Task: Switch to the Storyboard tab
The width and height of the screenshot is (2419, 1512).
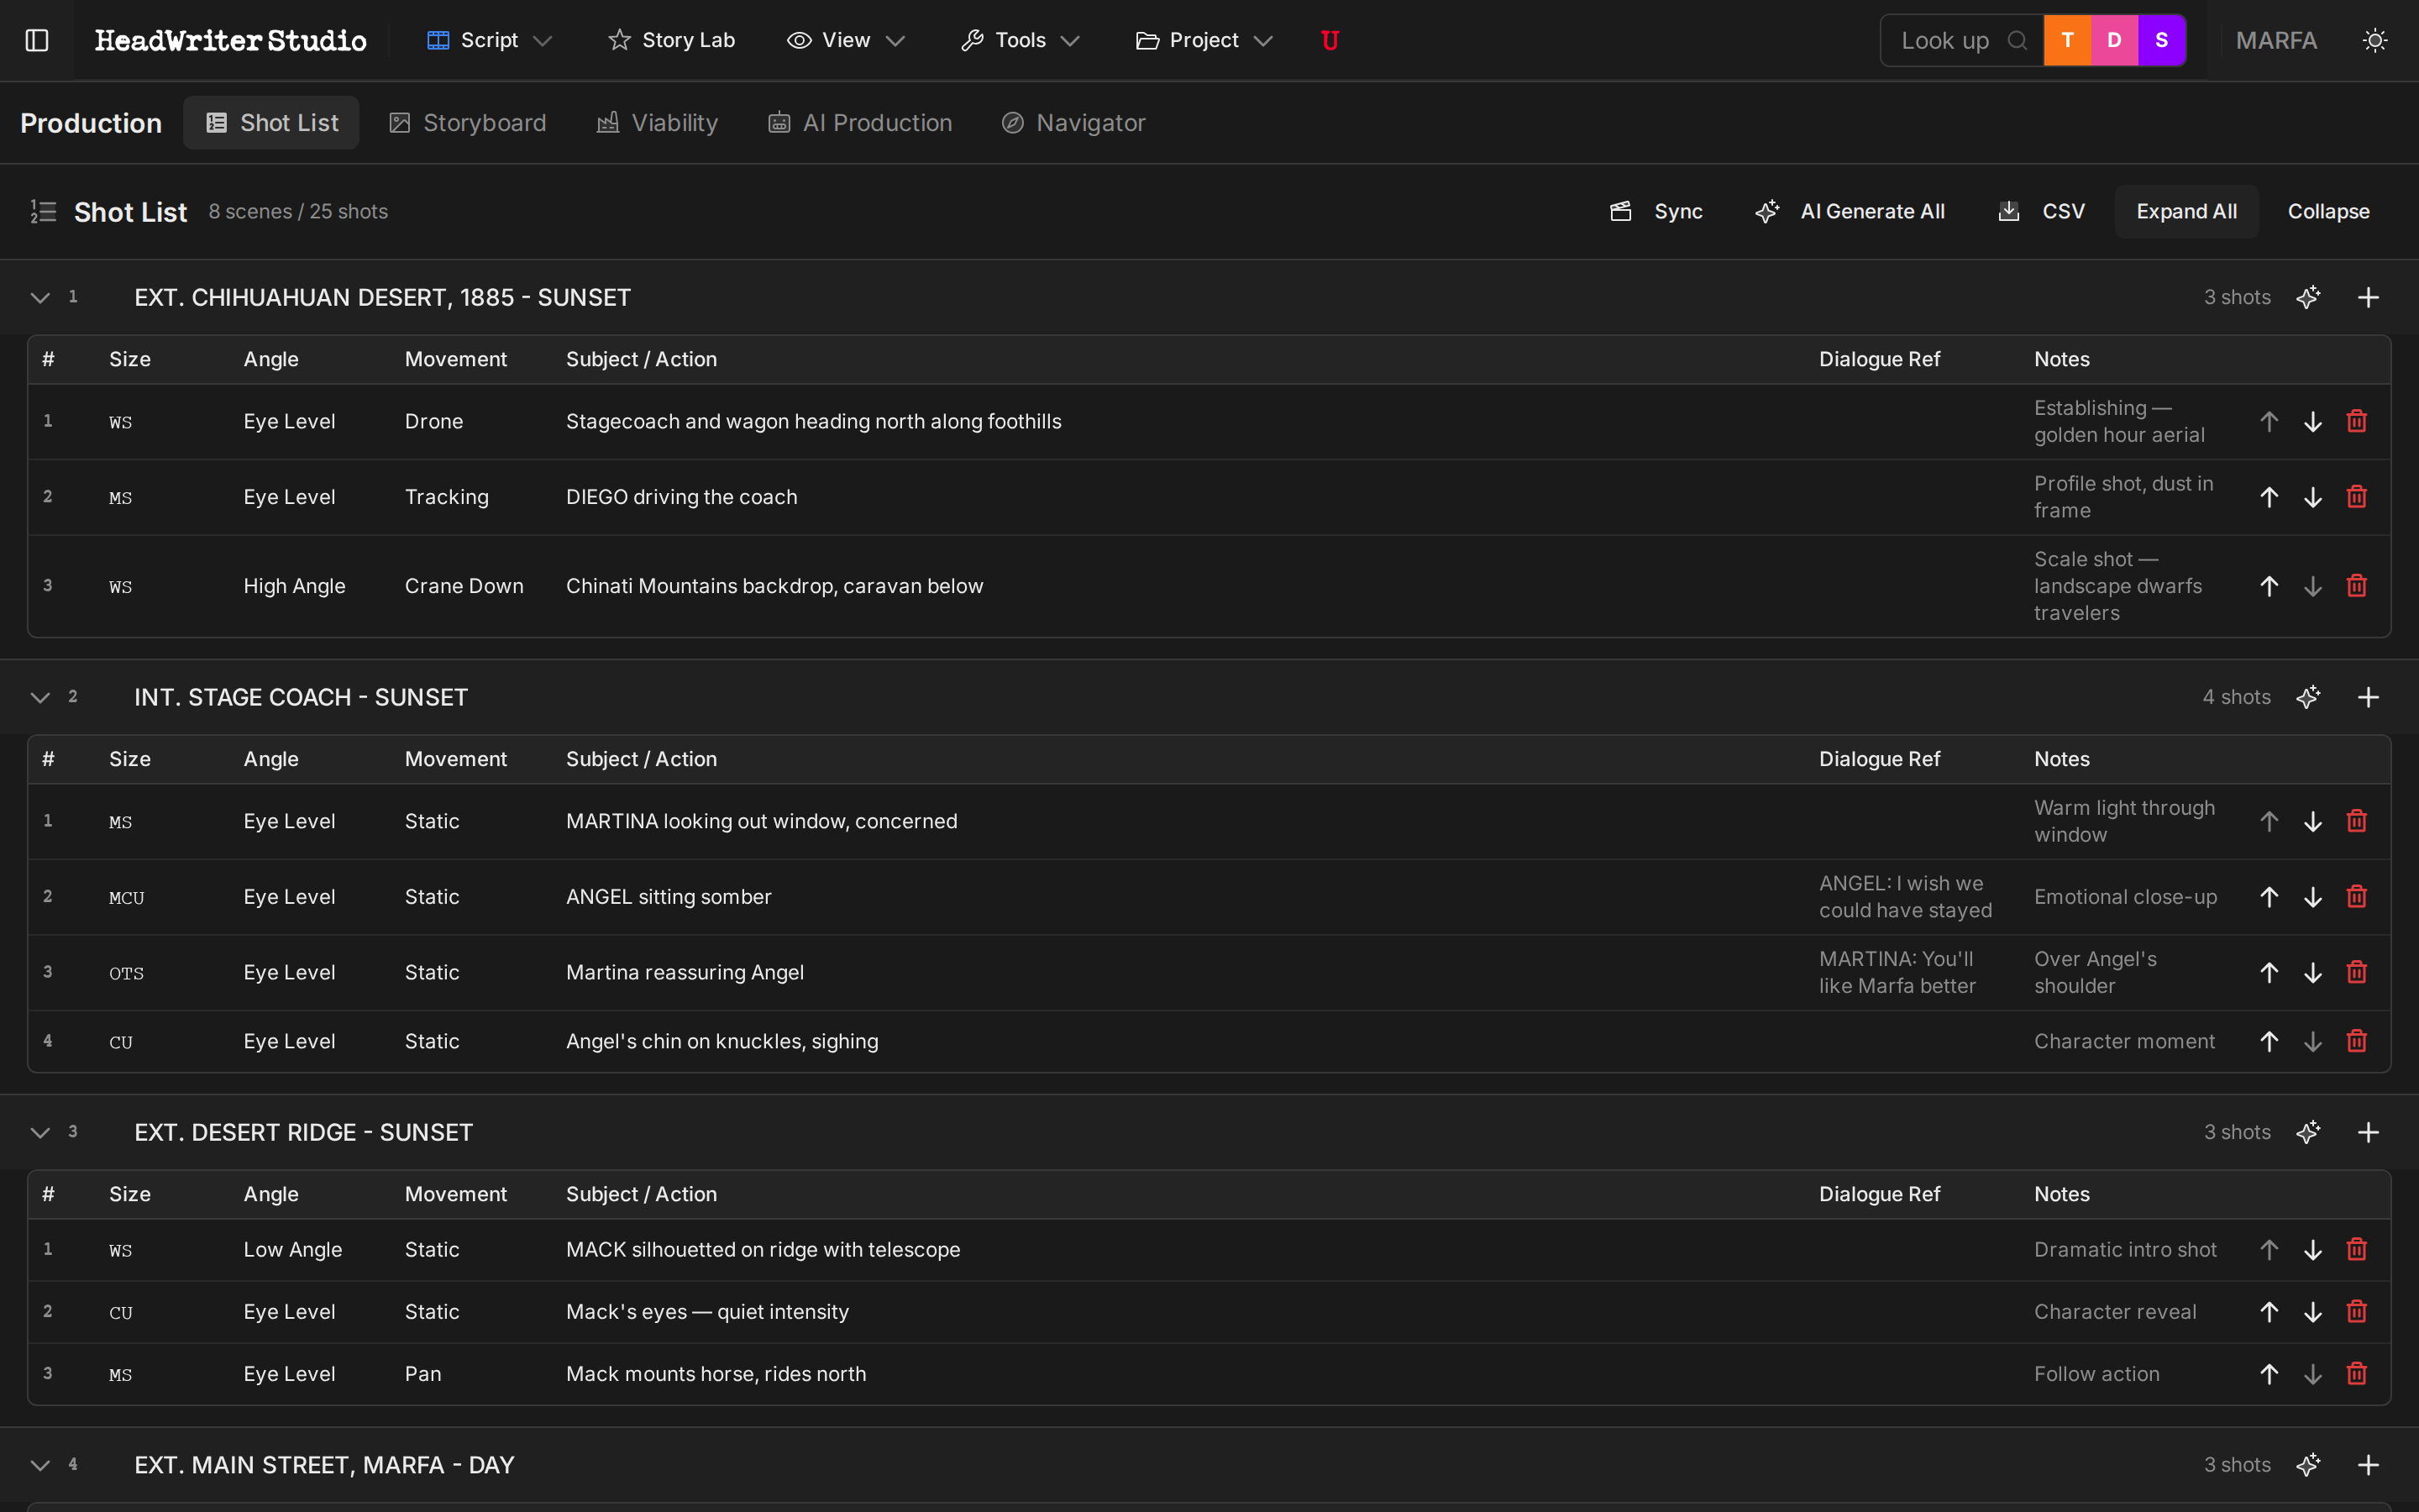Action: click(x=468, y=123)
